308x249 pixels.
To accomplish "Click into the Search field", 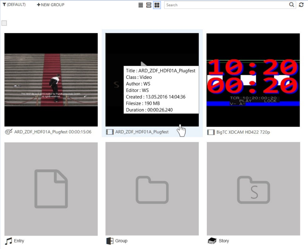I will click(226, 5).
